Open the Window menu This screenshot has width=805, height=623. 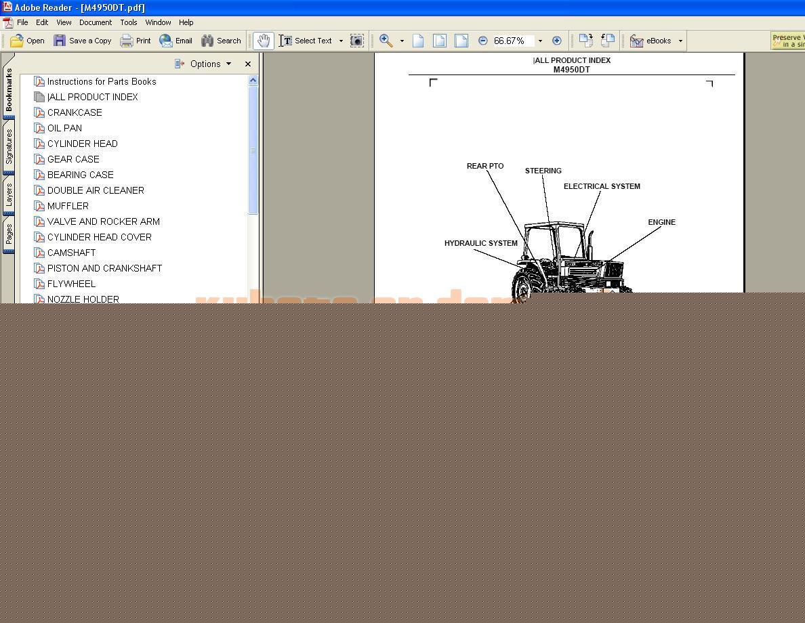coord(158,22)
